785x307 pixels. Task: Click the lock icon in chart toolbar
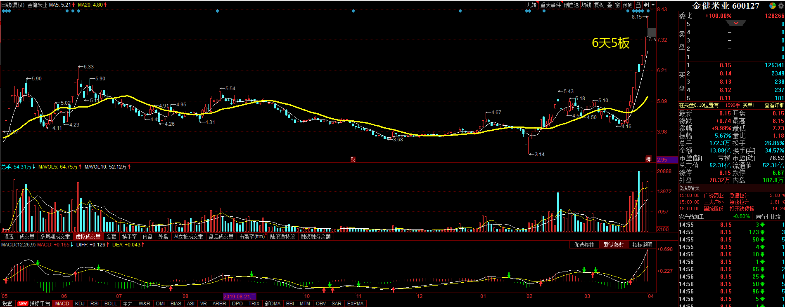638,5
